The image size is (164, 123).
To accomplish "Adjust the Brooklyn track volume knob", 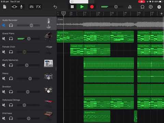I will (28, 92).
